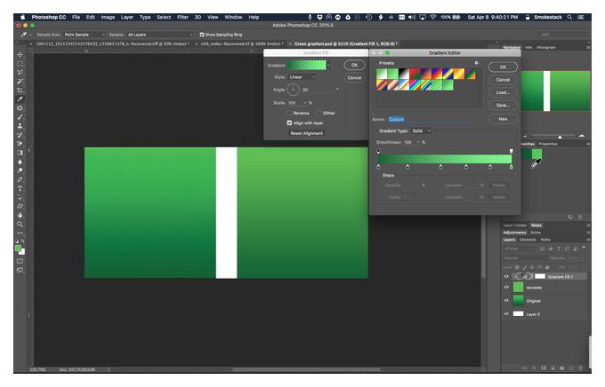Select the white opacity stop above gradient bar

[x=512, y=151]
